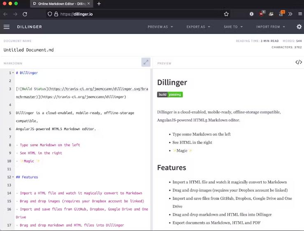
Task: Click 'Export documents as Markdown, HTML and PDF'
Action: 216,223
